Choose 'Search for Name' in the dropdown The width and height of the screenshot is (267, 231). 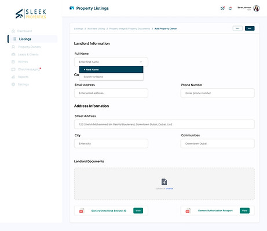pyautogui.click(x=111, y=77)
